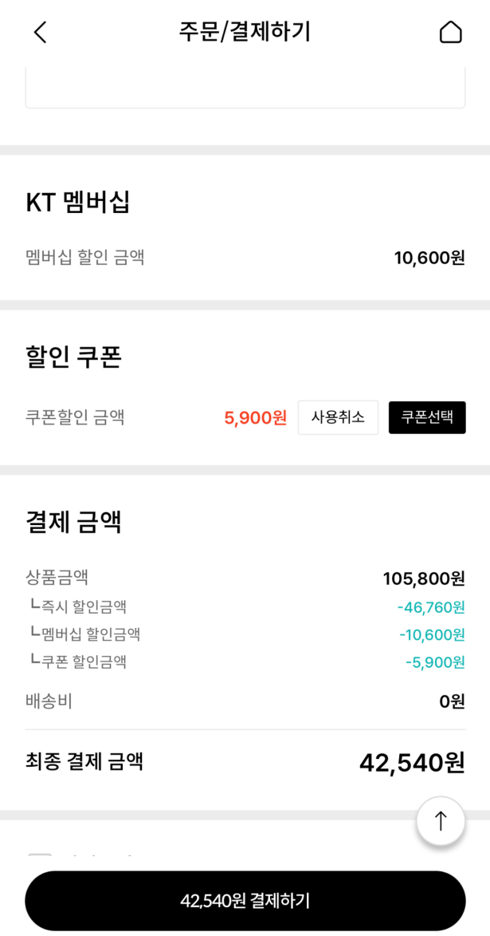
Task: Tap the 멤버십 할인 금액 label
Action: click(x=85, y=258)
